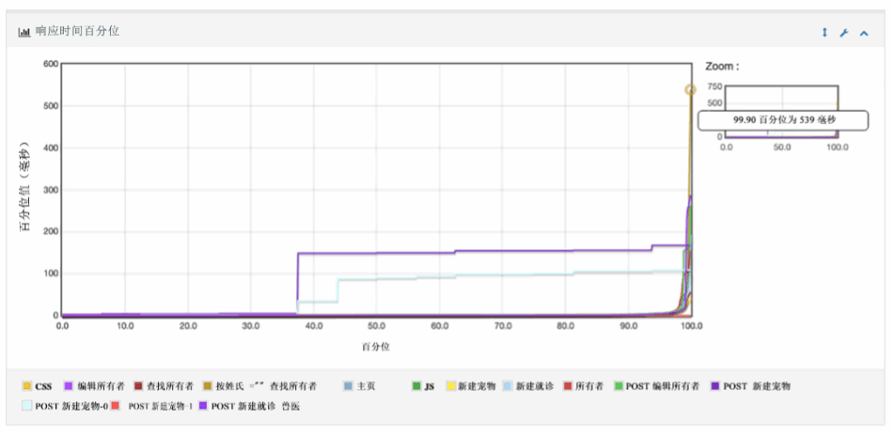Click the highlighted 99.90 percentile data point
The height and width of the screenshot is (436, 894).
pos(691,90)
